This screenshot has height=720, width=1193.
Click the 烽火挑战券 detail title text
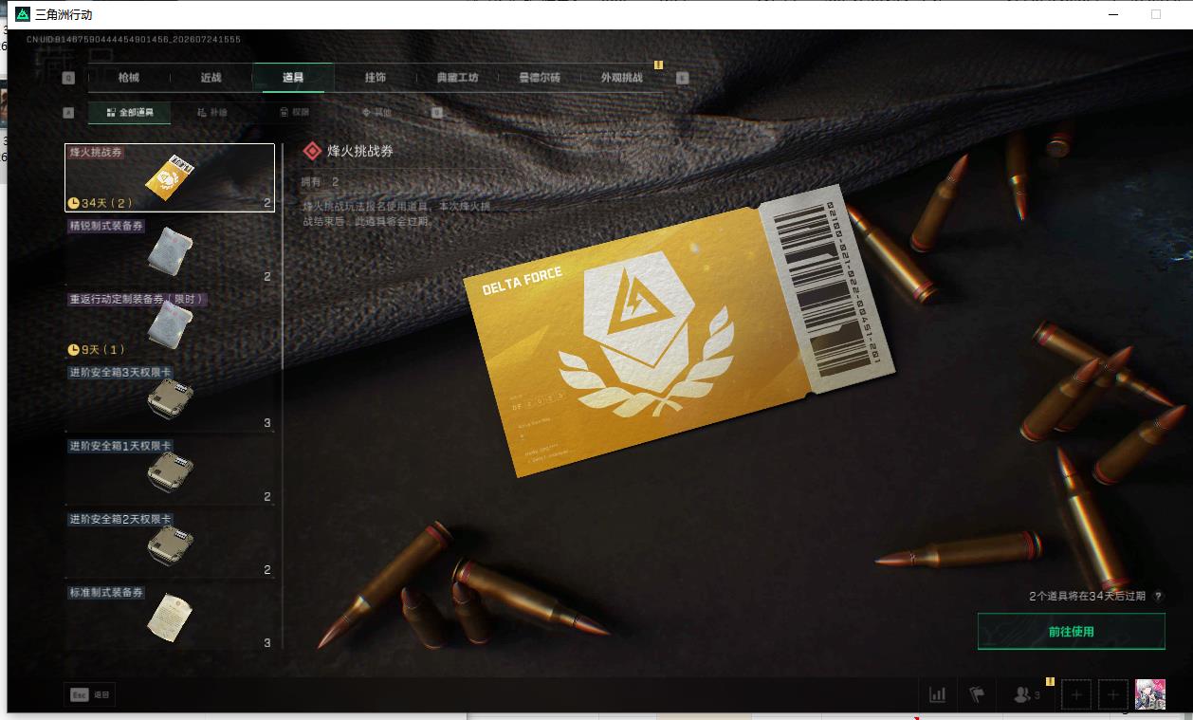[360, 151]
